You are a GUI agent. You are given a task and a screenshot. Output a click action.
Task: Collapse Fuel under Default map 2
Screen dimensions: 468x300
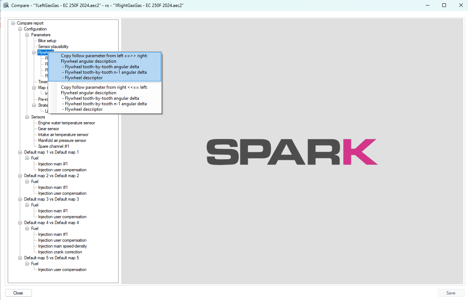(x=27, y=182)
